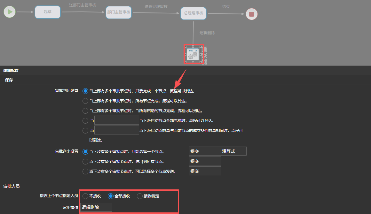This screenshot has height=214, width=371.
Task: Click circular end-node quick-add icon beside AUTO node
Action: pos(205,56)
